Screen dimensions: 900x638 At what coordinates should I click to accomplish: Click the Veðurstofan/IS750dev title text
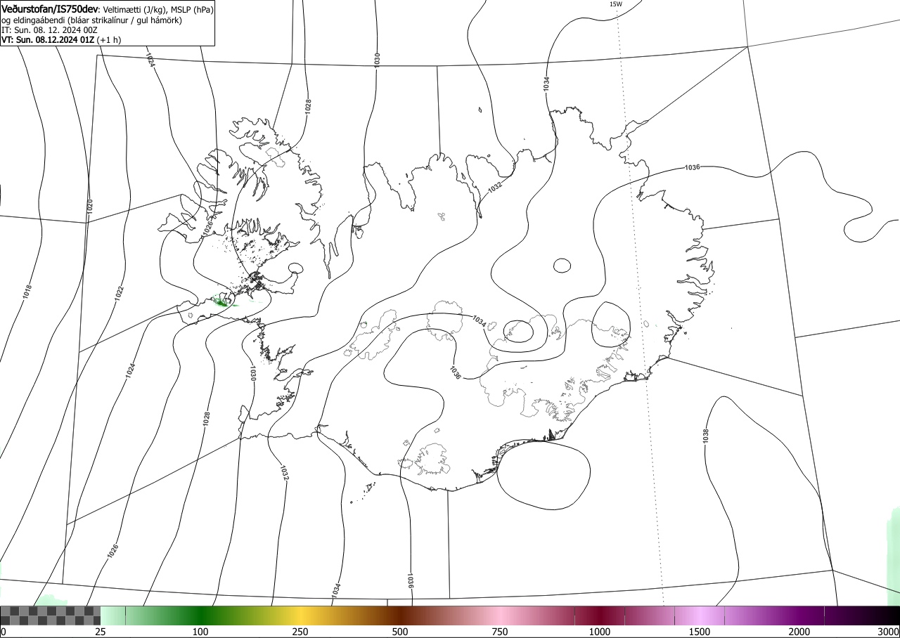50,9
